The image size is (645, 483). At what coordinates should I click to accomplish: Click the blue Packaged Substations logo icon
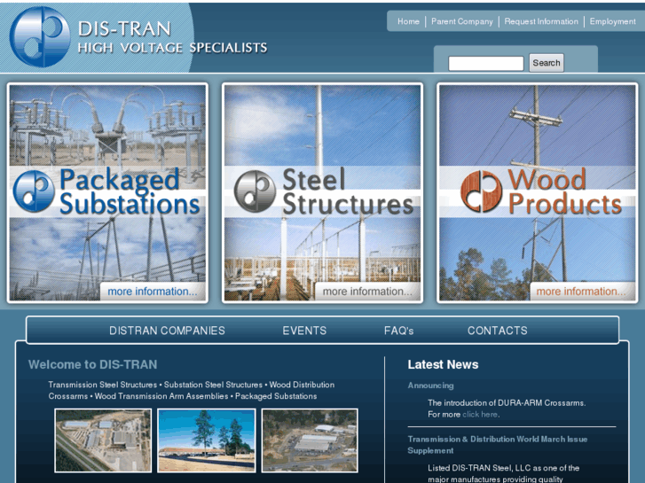point(34,191)
